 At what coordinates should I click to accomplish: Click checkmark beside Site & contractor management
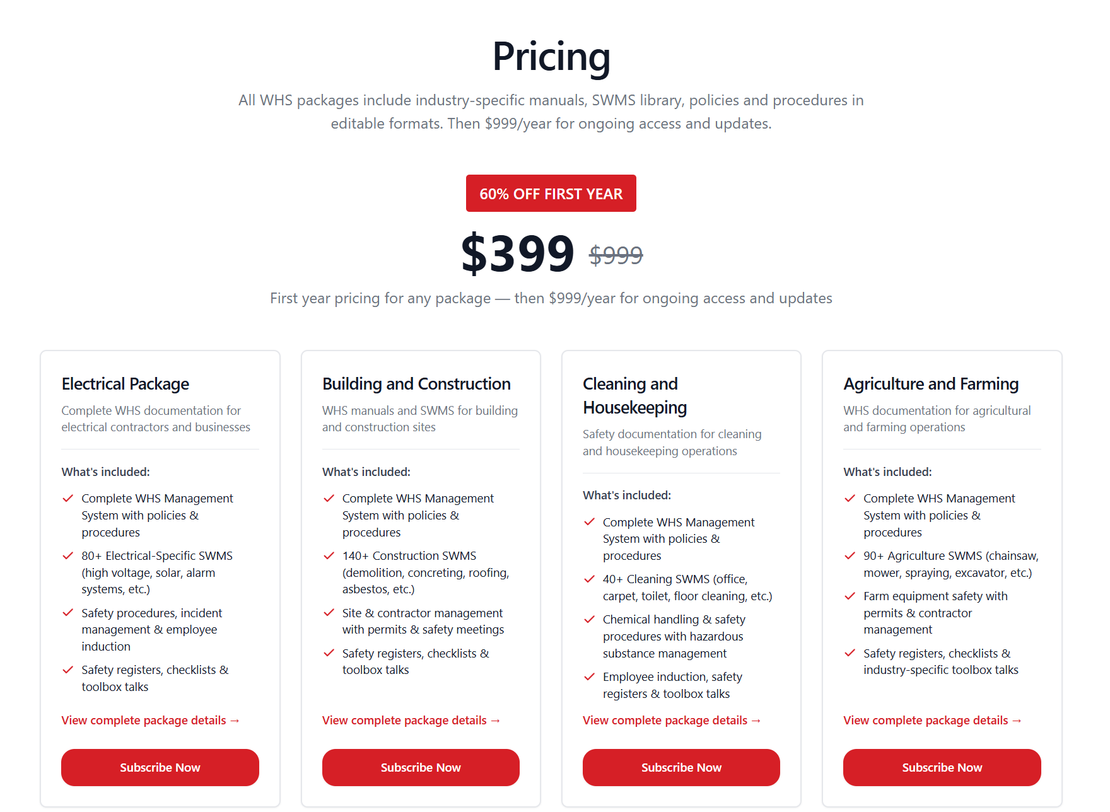point(329,613)
